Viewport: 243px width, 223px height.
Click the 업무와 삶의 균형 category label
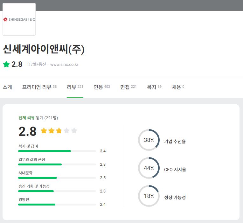[32, 159]
